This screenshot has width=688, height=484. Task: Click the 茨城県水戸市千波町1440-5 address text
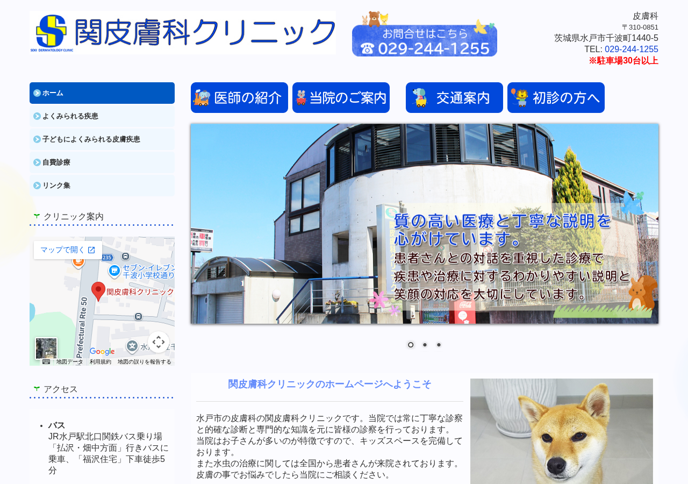point(606,38)
